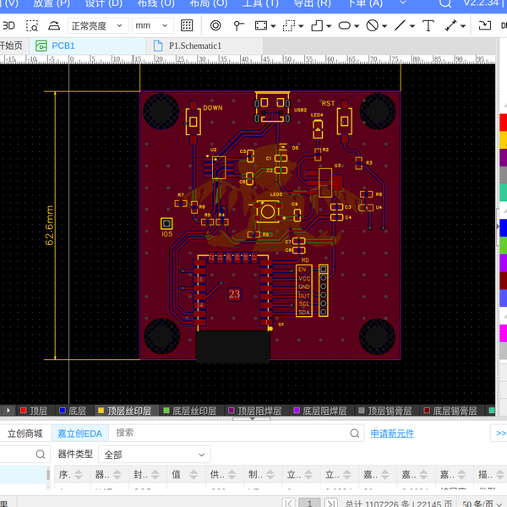Select the oval slot region tool
The height and width of the screenshot is (507, 507).
345,25
